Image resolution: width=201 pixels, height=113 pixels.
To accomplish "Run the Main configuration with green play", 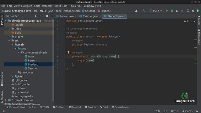I will 167,11.
